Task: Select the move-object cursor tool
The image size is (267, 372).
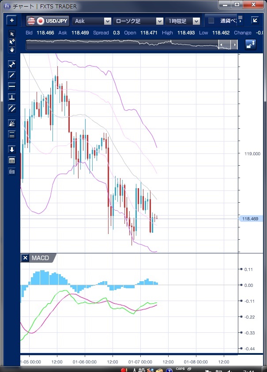Action: click(12, 42)
